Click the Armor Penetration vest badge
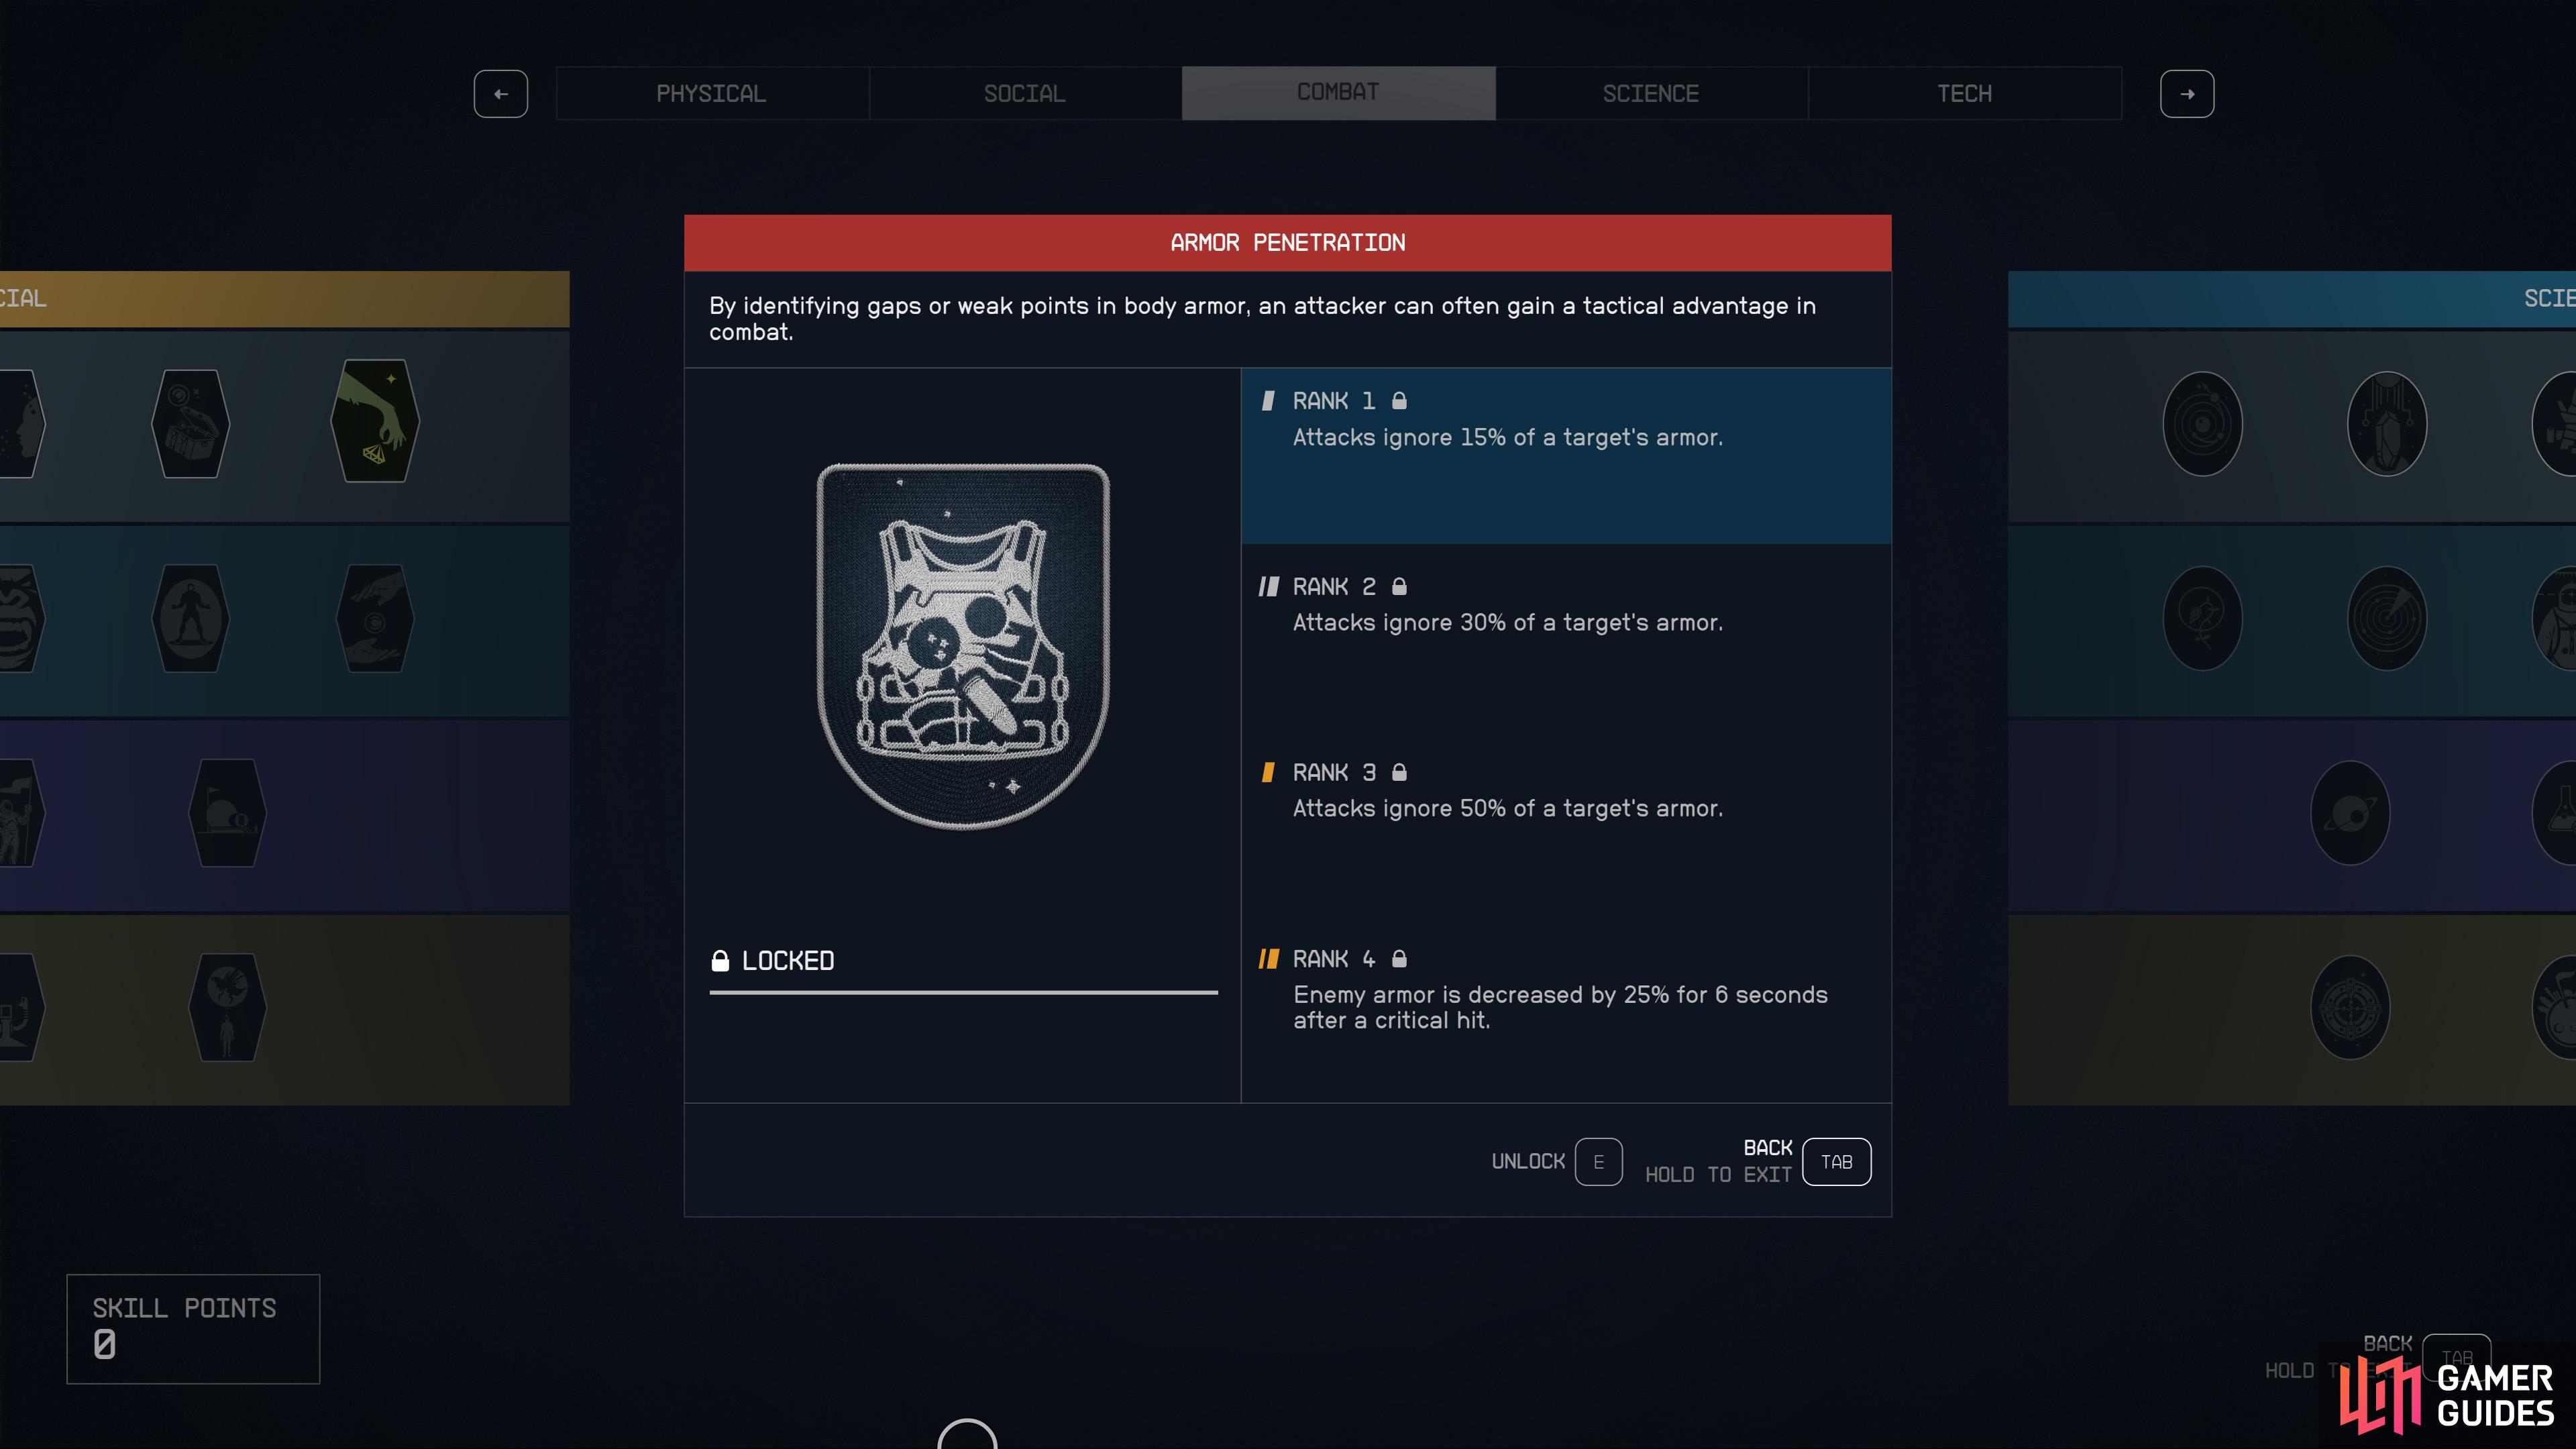 coord(963,646)
